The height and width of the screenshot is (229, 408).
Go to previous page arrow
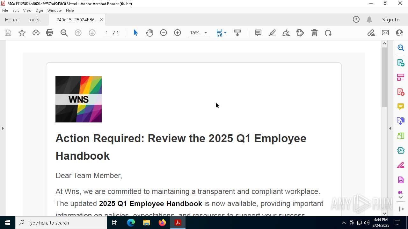[78, 33]
